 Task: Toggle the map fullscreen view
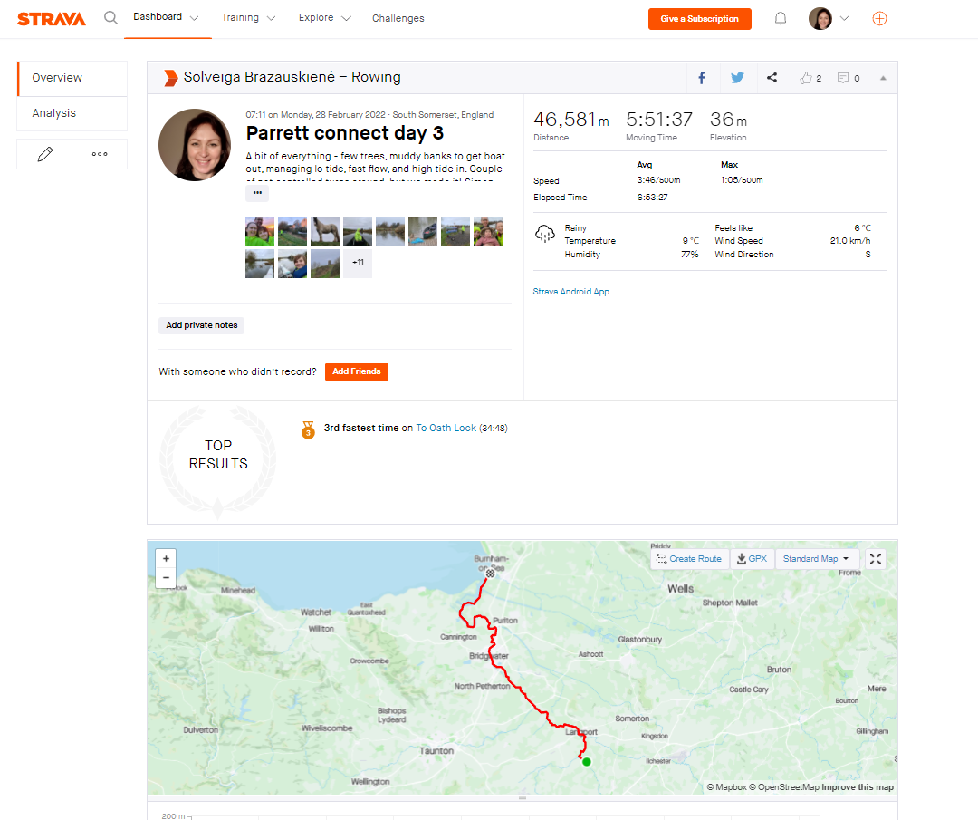[876, 559]
